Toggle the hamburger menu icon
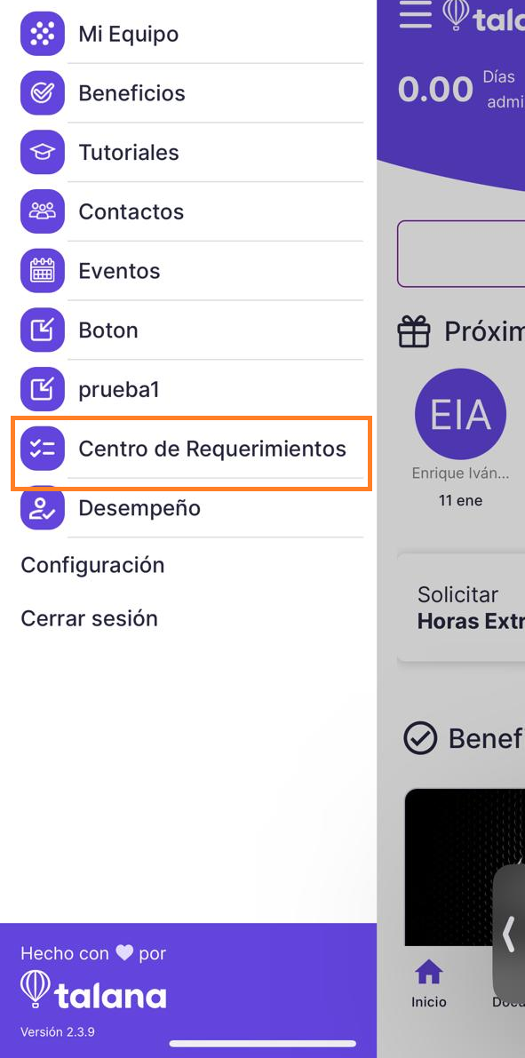The image size is (525, 1058). click(415, 14)
